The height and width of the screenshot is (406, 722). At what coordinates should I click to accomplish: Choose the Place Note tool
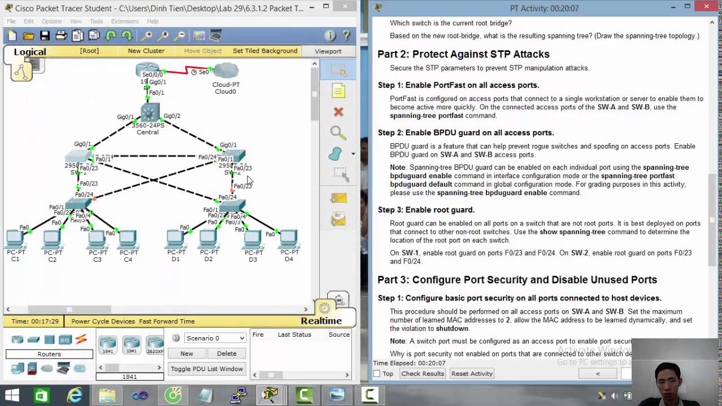coord(338,90)
